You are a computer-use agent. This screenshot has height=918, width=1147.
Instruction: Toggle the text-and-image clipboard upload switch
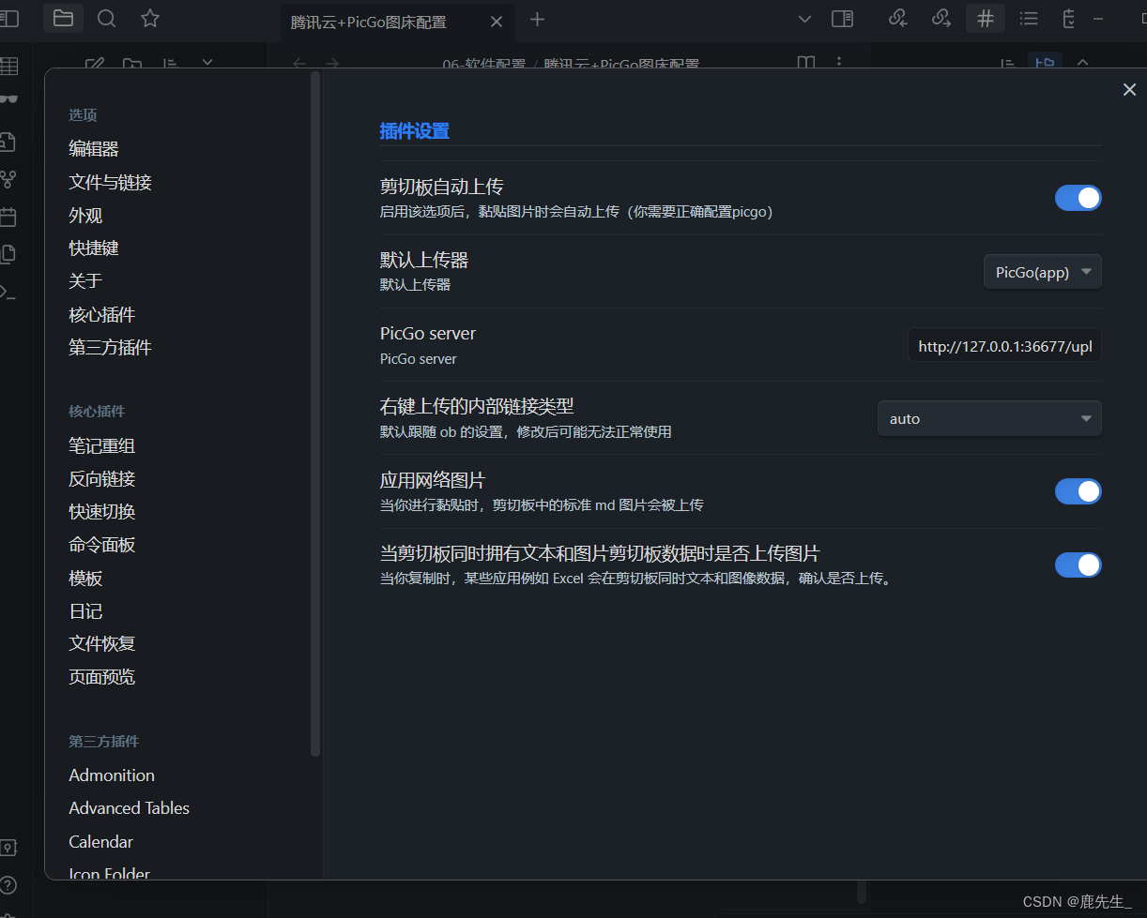(x=1078, y=564)
